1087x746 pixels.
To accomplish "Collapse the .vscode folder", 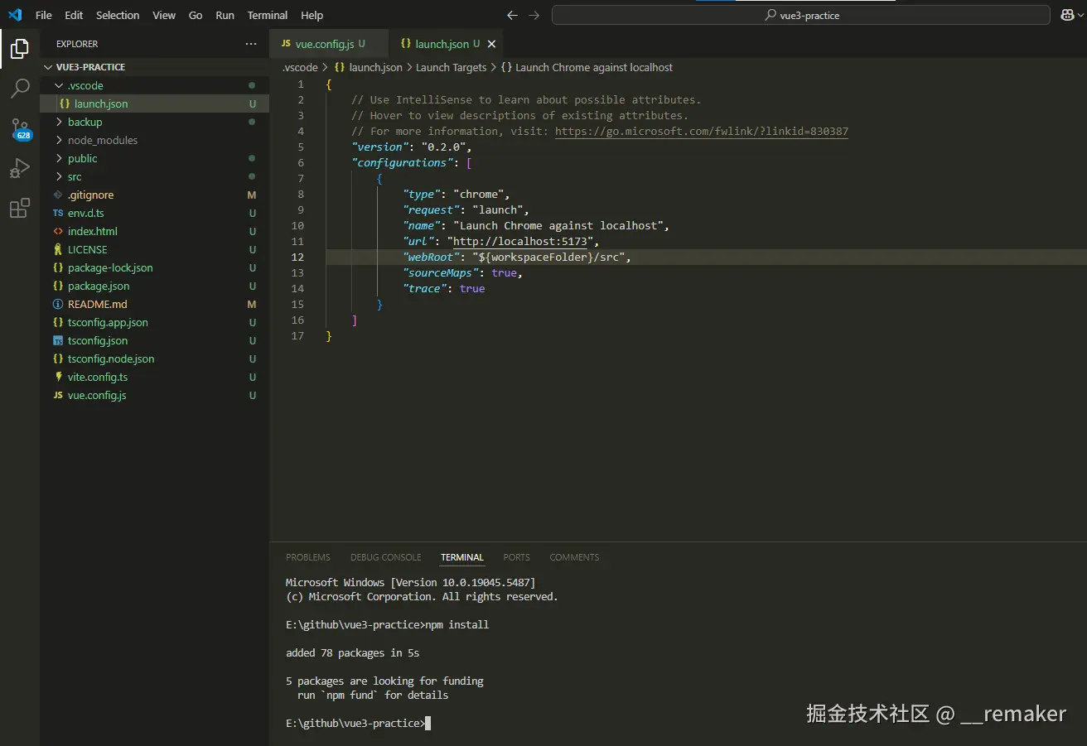I will tap(59, 85).
